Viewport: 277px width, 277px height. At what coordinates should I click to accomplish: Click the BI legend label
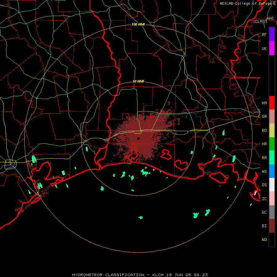click(x=264, y=226)
